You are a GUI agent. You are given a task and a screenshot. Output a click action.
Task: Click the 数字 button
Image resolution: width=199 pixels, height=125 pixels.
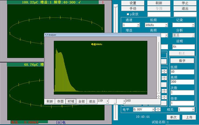(182, 60)
